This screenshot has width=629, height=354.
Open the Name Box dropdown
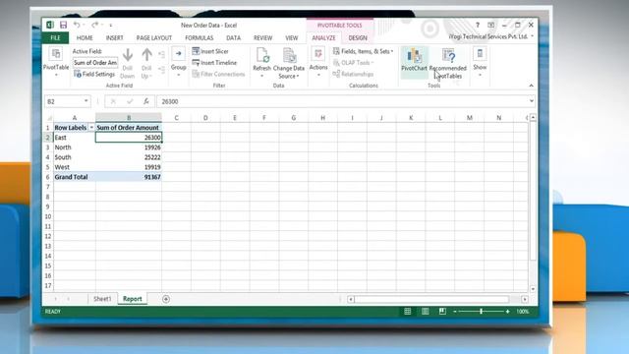86,101
